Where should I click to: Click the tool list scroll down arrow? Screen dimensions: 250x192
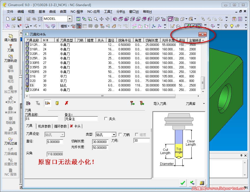click(x=203, y=91)
